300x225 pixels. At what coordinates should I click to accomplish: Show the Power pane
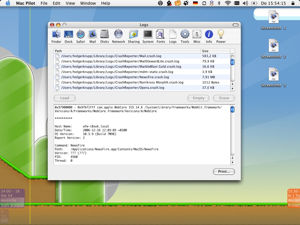[x=221, y=36]
